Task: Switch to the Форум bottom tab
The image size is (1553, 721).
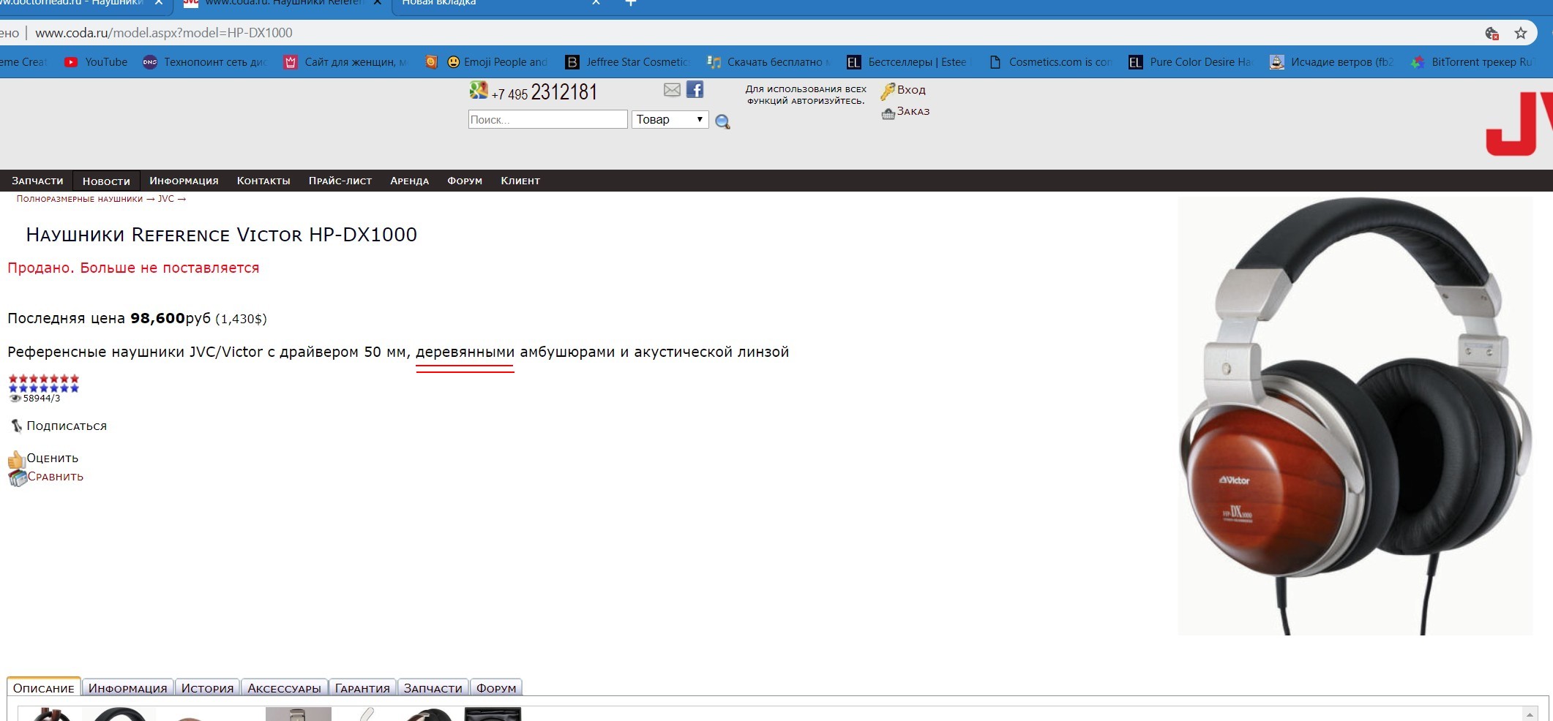Action: [496, 688]
